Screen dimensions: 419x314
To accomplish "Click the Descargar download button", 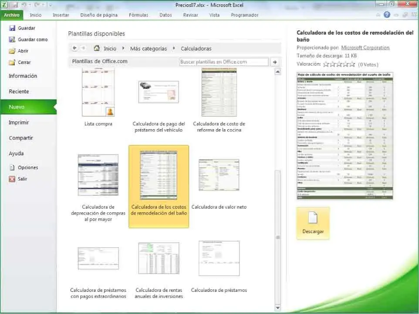I will click(x=313, y=223).
